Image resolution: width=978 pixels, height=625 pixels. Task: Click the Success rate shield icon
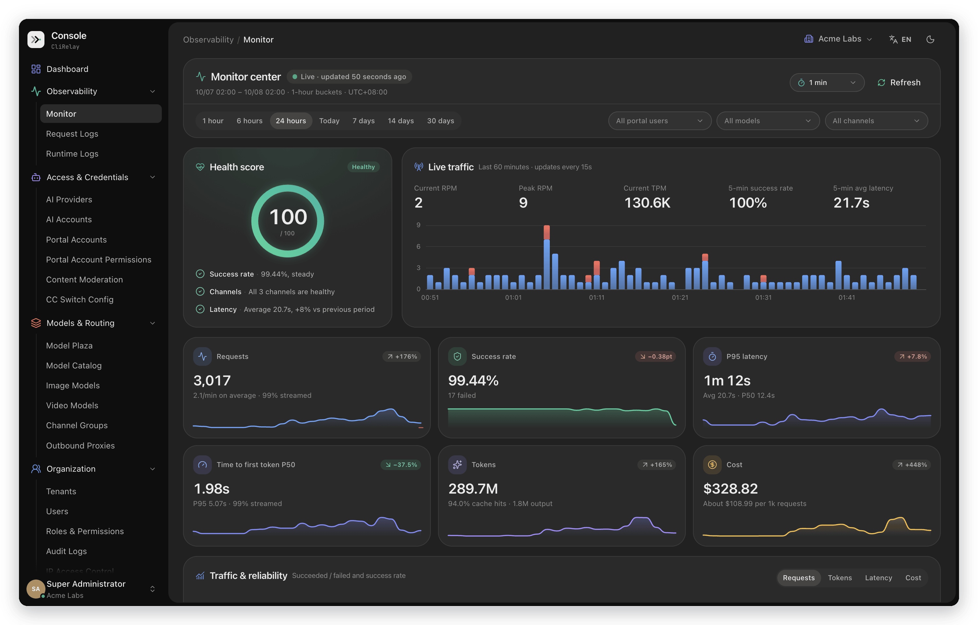point(457,357)
